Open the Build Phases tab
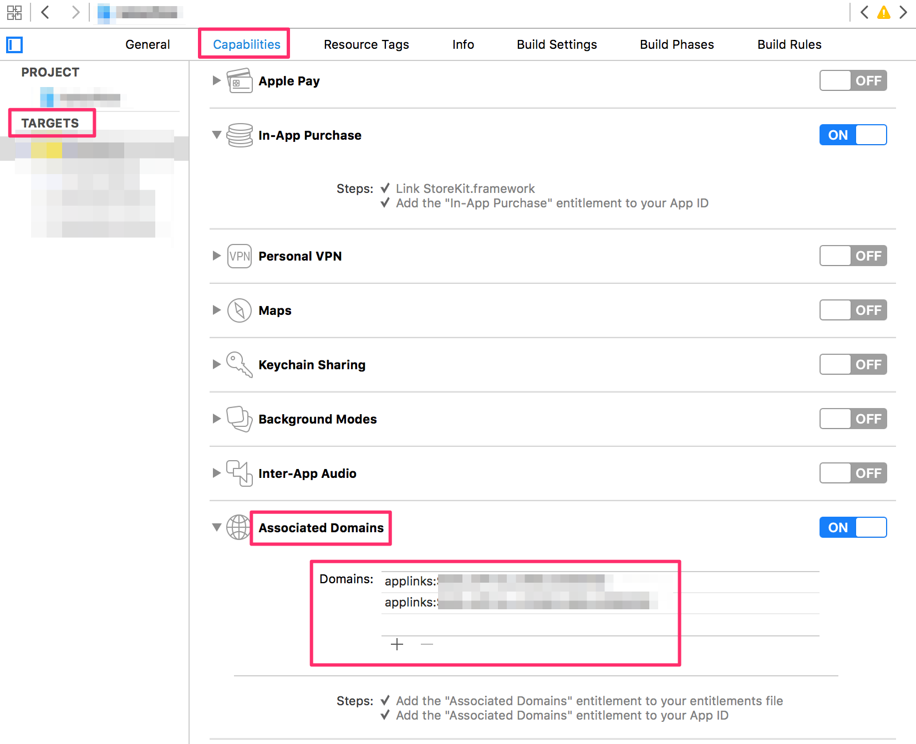 coord(677,45)
